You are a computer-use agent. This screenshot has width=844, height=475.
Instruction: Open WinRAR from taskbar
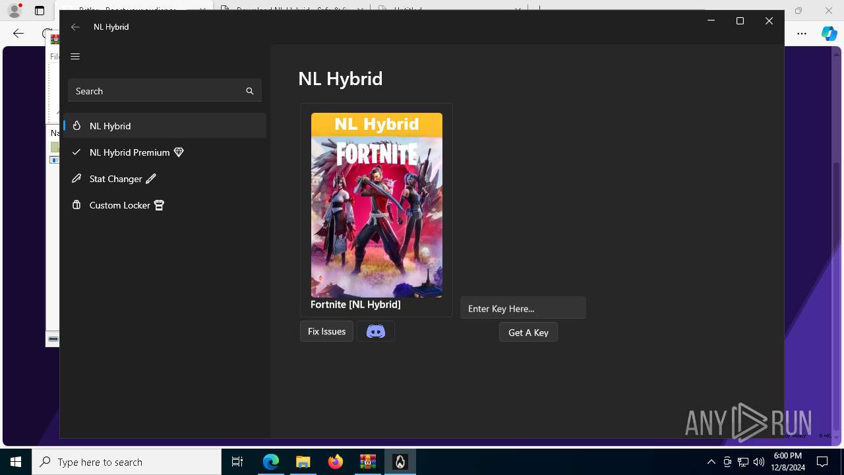coord(368,462)
